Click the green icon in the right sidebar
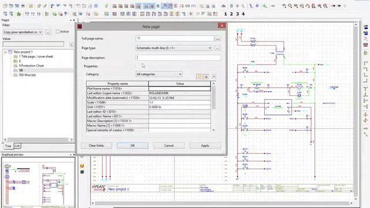The image size is (370, 208). click(365, 53)
